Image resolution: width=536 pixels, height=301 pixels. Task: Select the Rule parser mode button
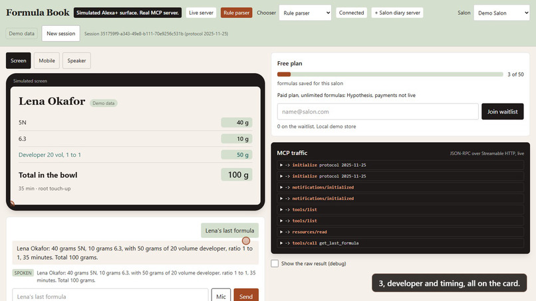(236, 13)
